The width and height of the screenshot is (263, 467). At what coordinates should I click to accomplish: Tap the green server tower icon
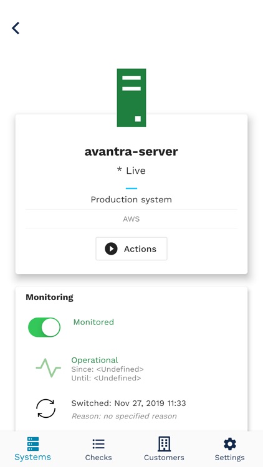tap(131, 98)
